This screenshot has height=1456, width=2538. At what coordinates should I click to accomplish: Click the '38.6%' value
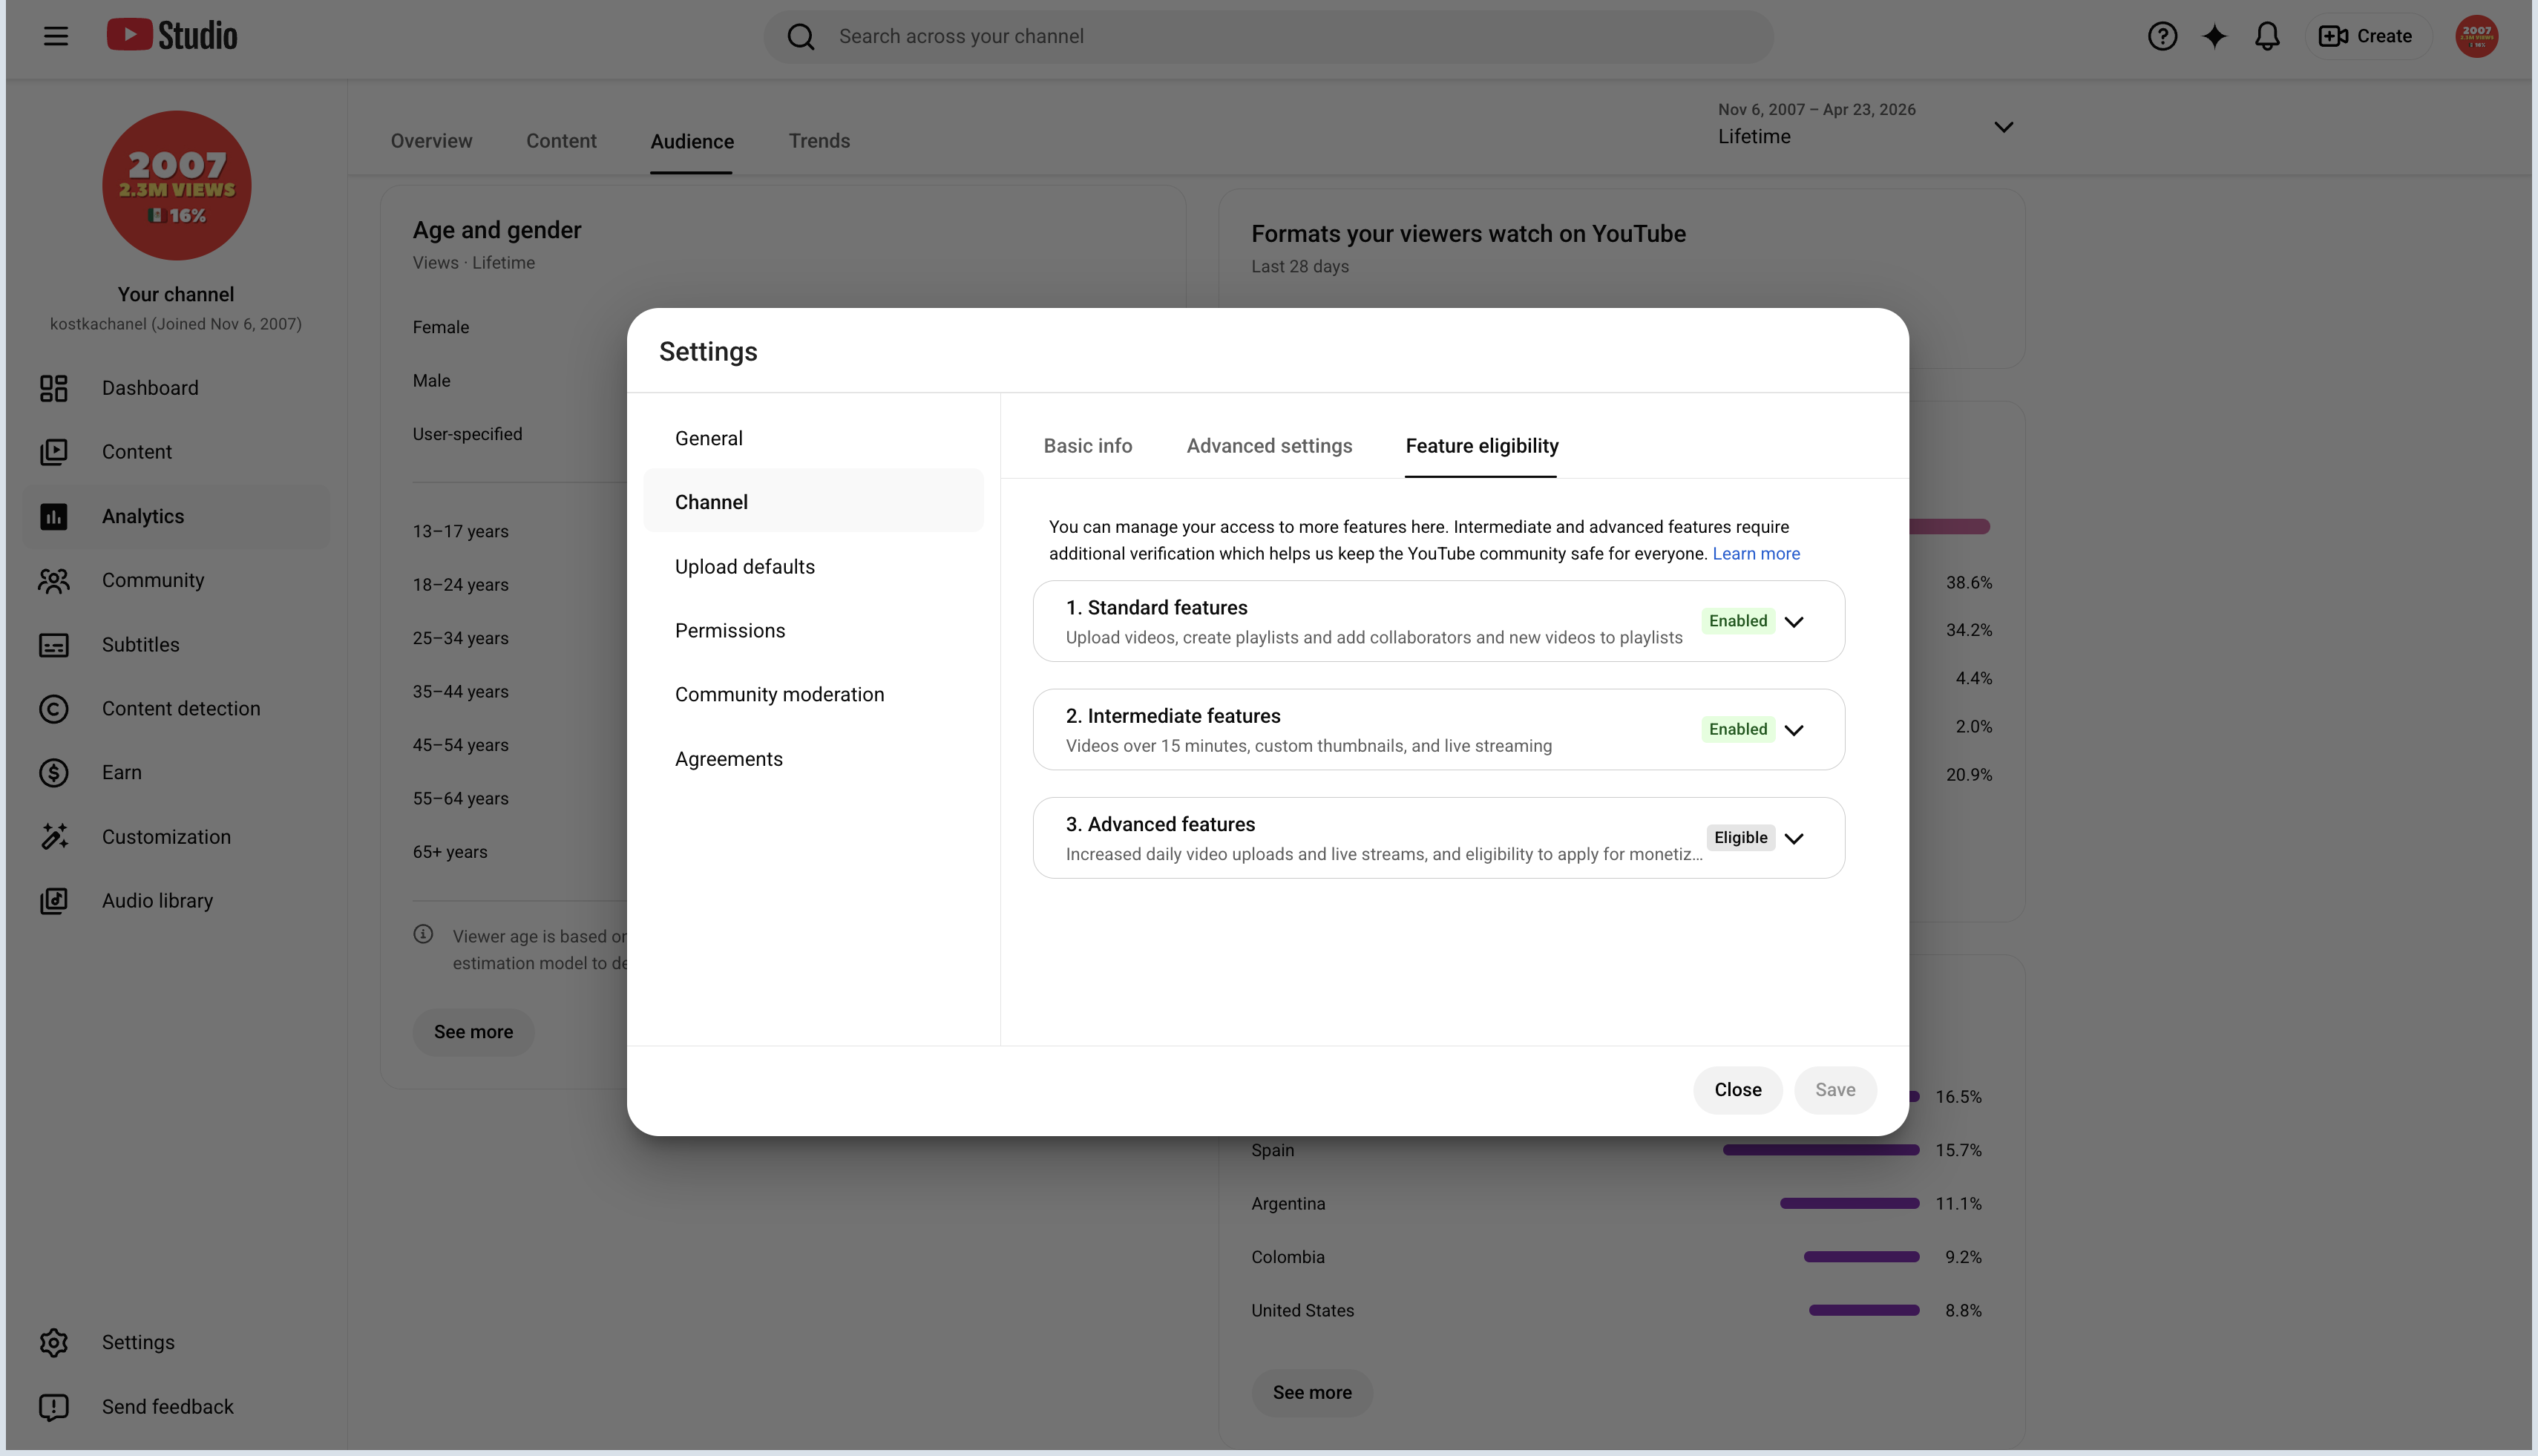point(1969,582)
